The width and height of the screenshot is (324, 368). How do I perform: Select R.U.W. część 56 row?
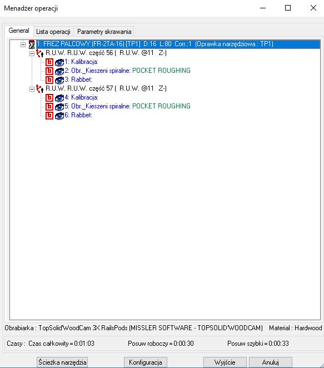coord(106,53)
